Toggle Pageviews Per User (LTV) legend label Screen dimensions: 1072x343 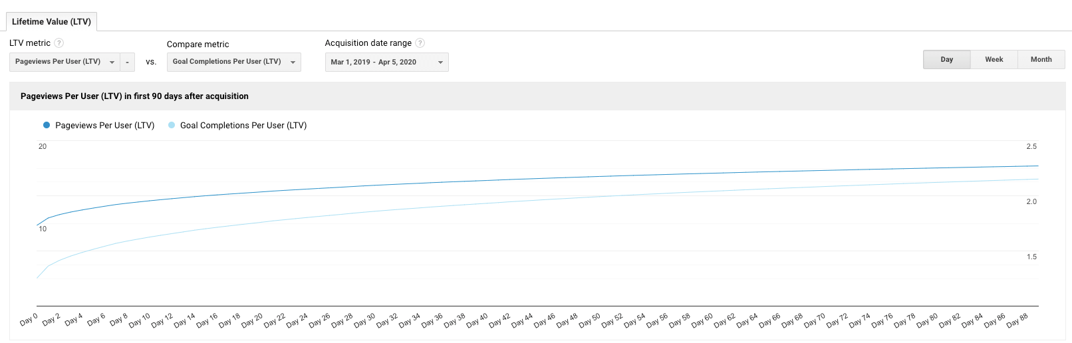[x=105, y=125]
